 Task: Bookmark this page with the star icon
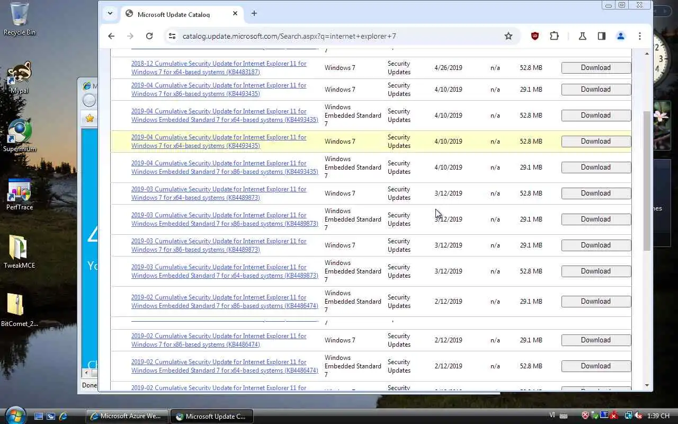[x=508, y=36]
